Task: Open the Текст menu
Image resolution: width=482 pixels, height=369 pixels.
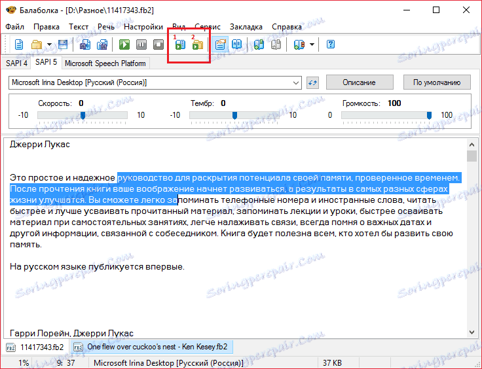Action: click(79, 27)
